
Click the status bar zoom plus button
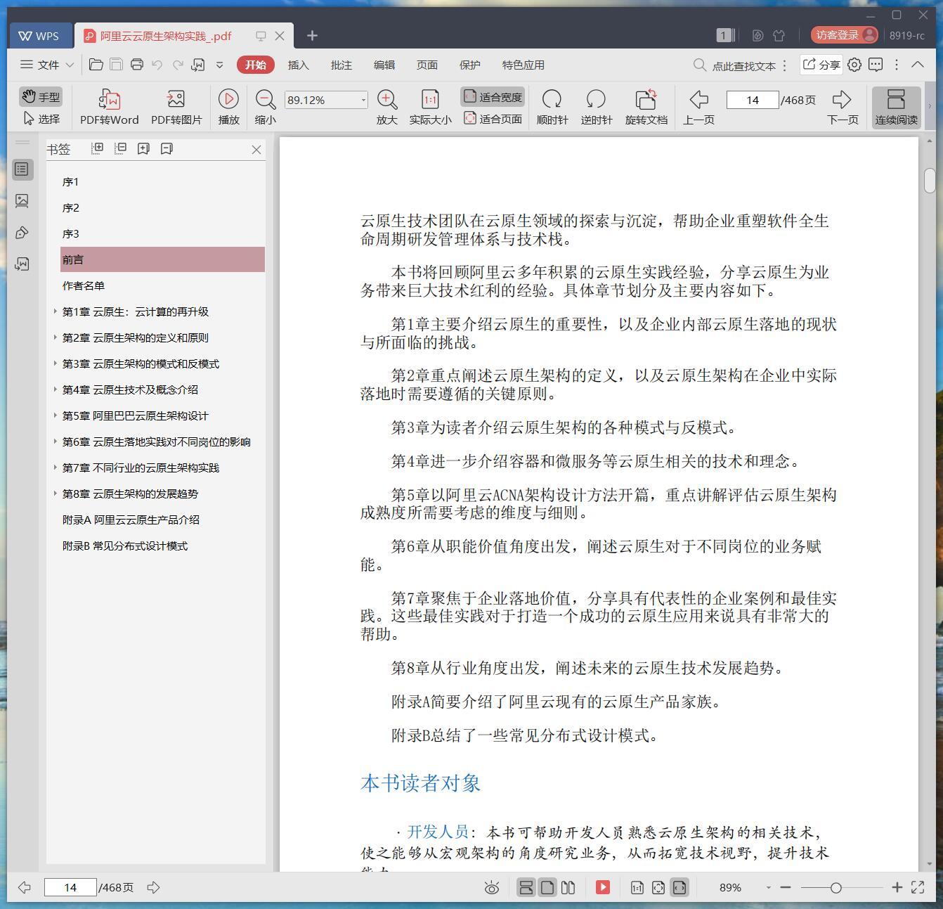(897, 887)
